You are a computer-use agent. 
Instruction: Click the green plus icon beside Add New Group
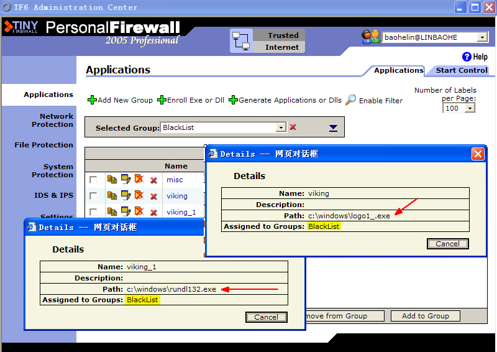(92, 100)
